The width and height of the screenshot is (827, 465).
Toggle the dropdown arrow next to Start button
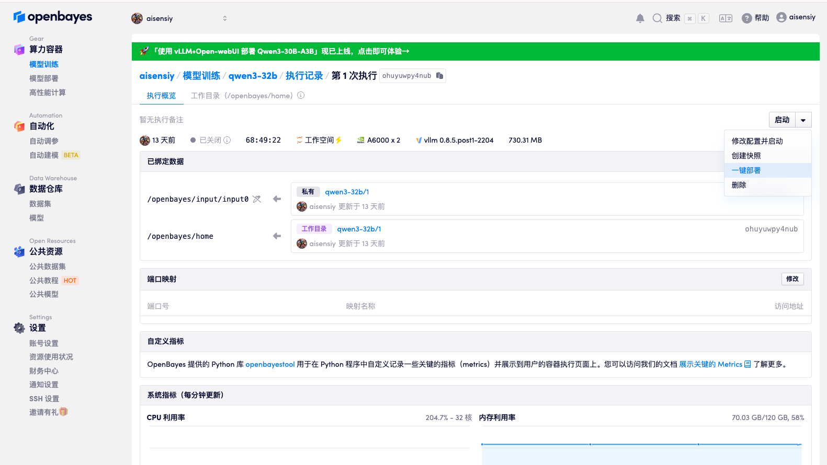803,120
